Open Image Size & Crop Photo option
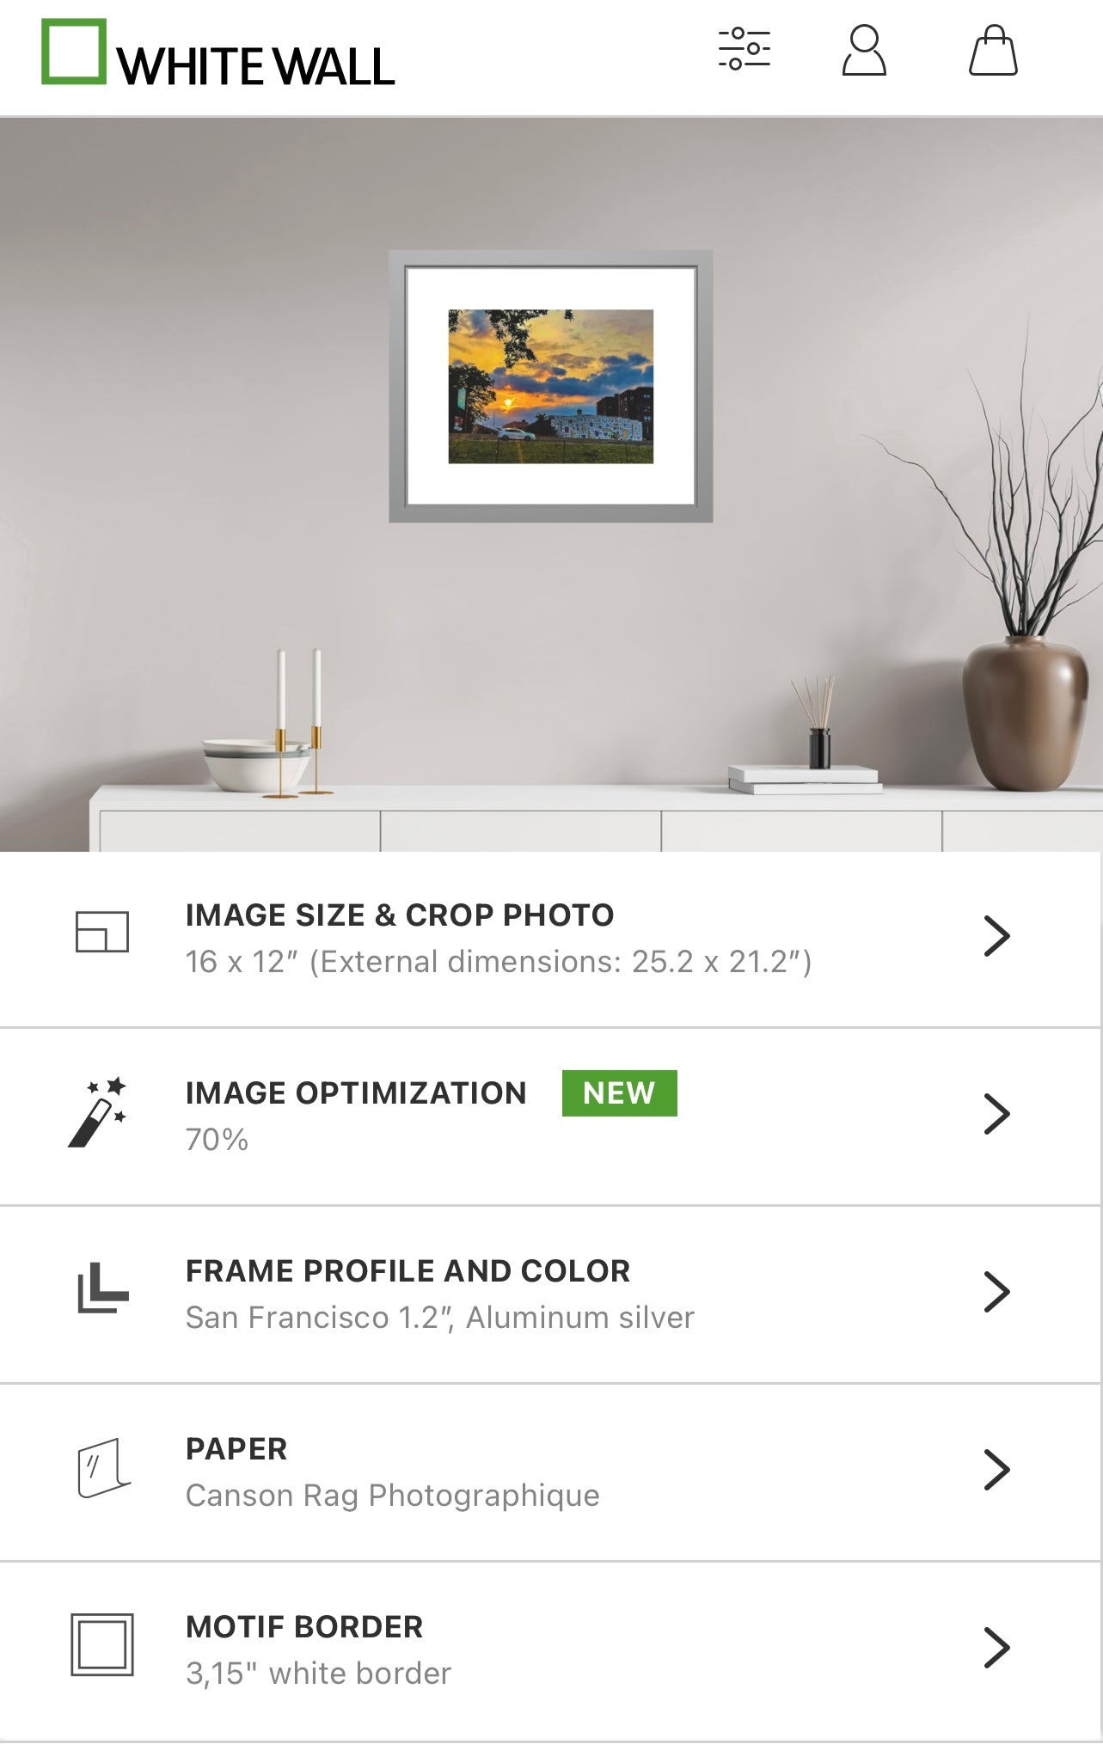The width and height of the screenshot is (1103, 1744). 550,939
